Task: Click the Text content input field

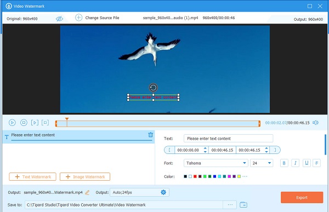Action: [228, 139]
